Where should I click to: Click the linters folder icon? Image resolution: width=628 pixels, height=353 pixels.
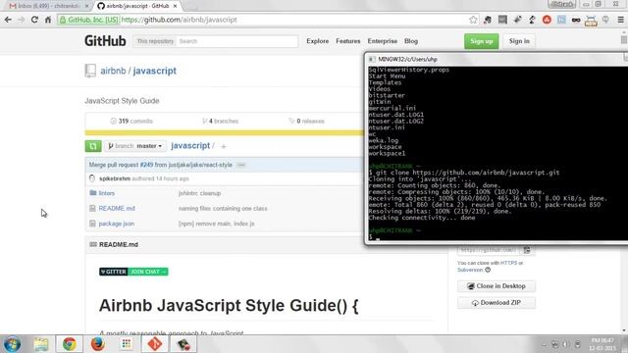93,193
